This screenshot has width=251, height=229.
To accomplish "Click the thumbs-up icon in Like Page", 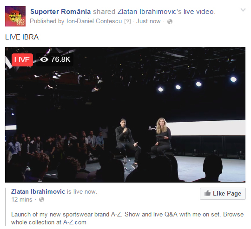I will (x=207, y=193).
